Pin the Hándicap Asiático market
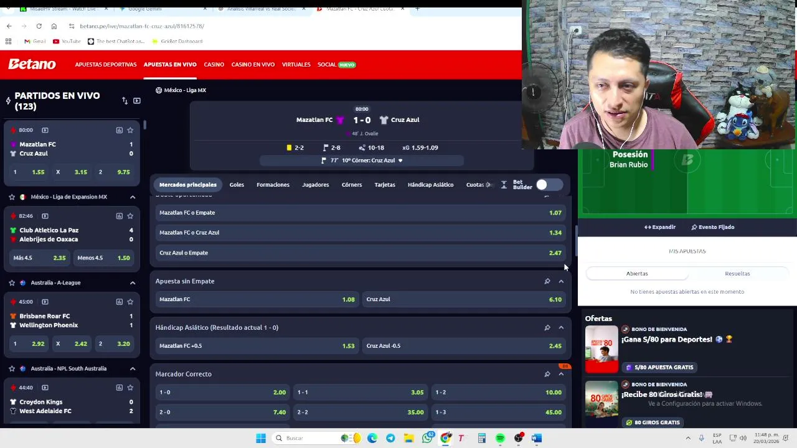The width and height of the screenshot is (797, 448). coord(547,327)
